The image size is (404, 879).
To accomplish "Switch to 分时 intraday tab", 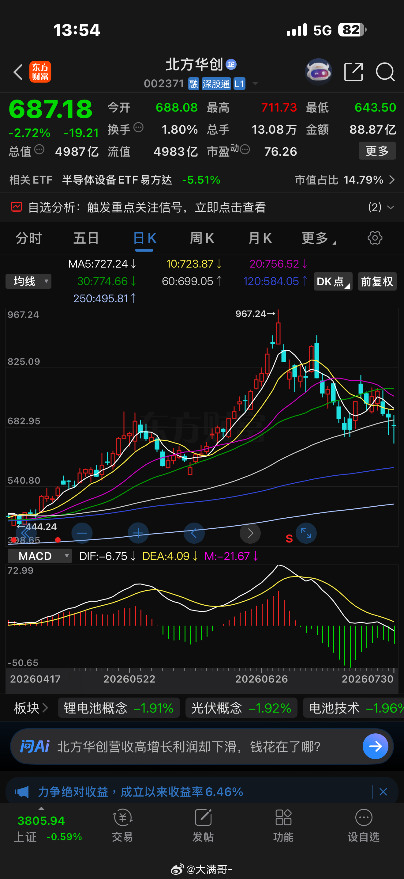I will pos(28,238).
